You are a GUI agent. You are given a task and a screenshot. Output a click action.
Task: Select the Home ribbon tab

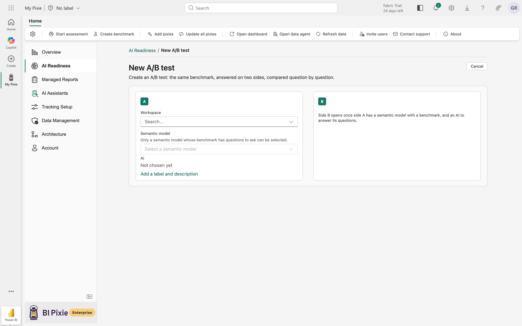click(35, 21)
